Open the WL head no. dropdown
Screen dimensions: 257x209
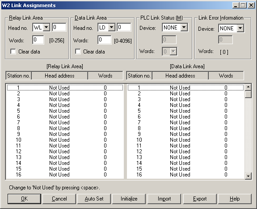click(46, 27)
